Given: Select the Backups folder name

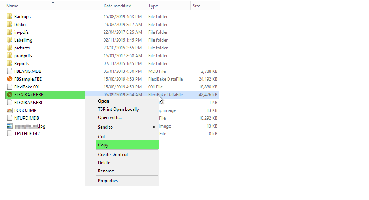Looking at the screenshot, I should pos(22,16).
